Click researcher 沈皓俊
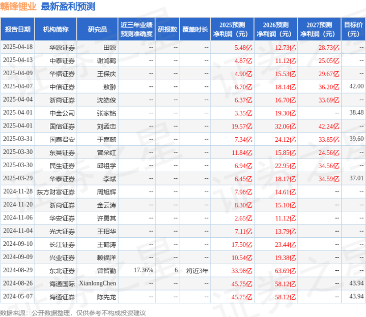Screen dimensions: 366x317 click(x=106, y=100)
